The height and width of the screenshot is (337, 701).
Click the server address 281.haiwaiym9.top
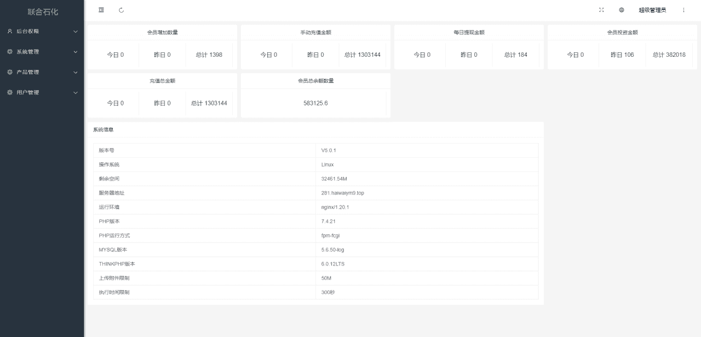(342, 193)
